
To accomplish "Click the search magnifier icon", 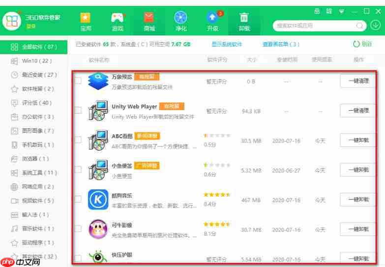I will 359,26.
